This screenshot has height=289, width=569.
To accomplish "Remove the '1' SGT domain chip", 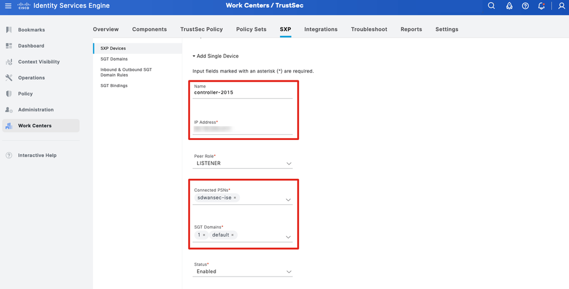I will [204, 235].
